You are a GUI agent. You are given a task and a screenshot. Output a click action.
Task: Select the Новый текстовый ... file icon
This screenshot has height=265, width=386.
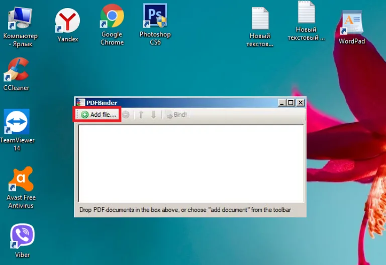click(x=306, y=21)
